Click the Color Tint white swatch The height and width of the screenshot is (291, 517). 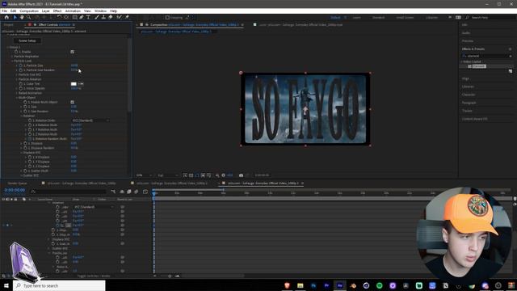74,84
